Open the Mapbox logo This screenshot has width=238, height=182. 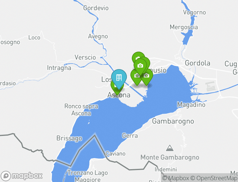click(21, 176)
